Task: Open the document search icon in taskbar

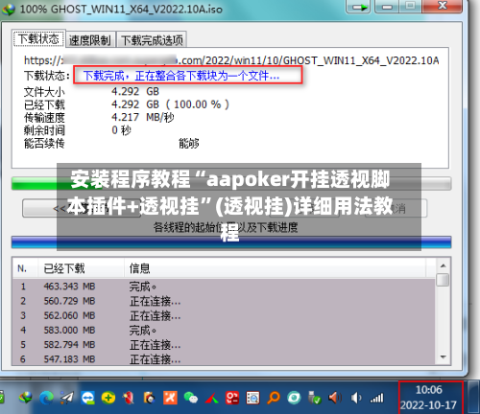Action: (x=252, y=398)
